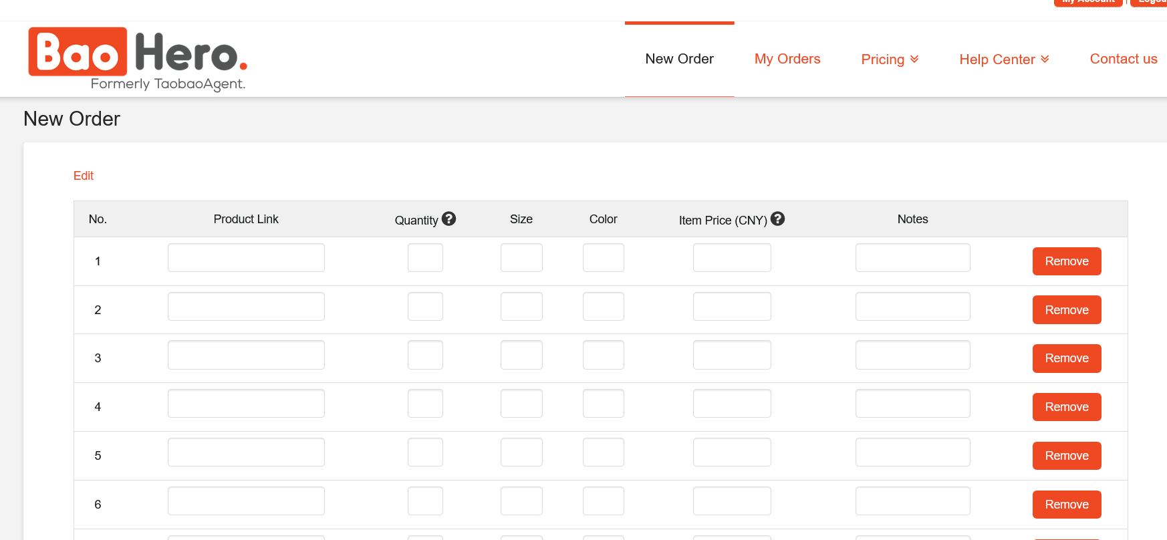Select the Size field in row 6
1167x540 pixels.
521,501
